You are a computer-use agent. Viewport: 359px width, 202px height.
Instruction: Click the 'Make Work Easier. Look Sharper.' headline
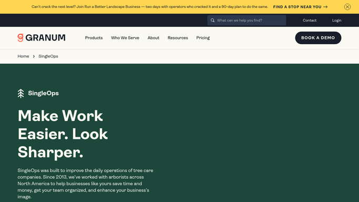tap(63, 134)
